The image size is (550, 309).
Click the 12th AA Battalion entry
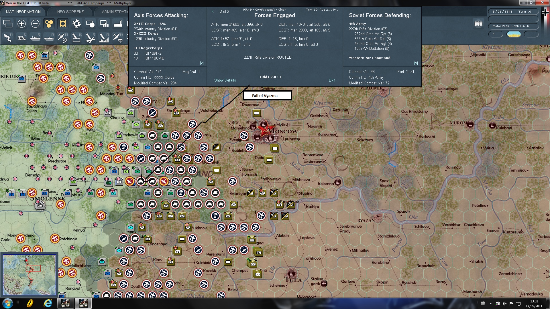coord(372,49)
